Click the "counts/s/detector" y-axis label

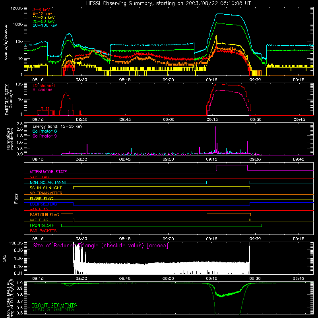tap(6, 41)
